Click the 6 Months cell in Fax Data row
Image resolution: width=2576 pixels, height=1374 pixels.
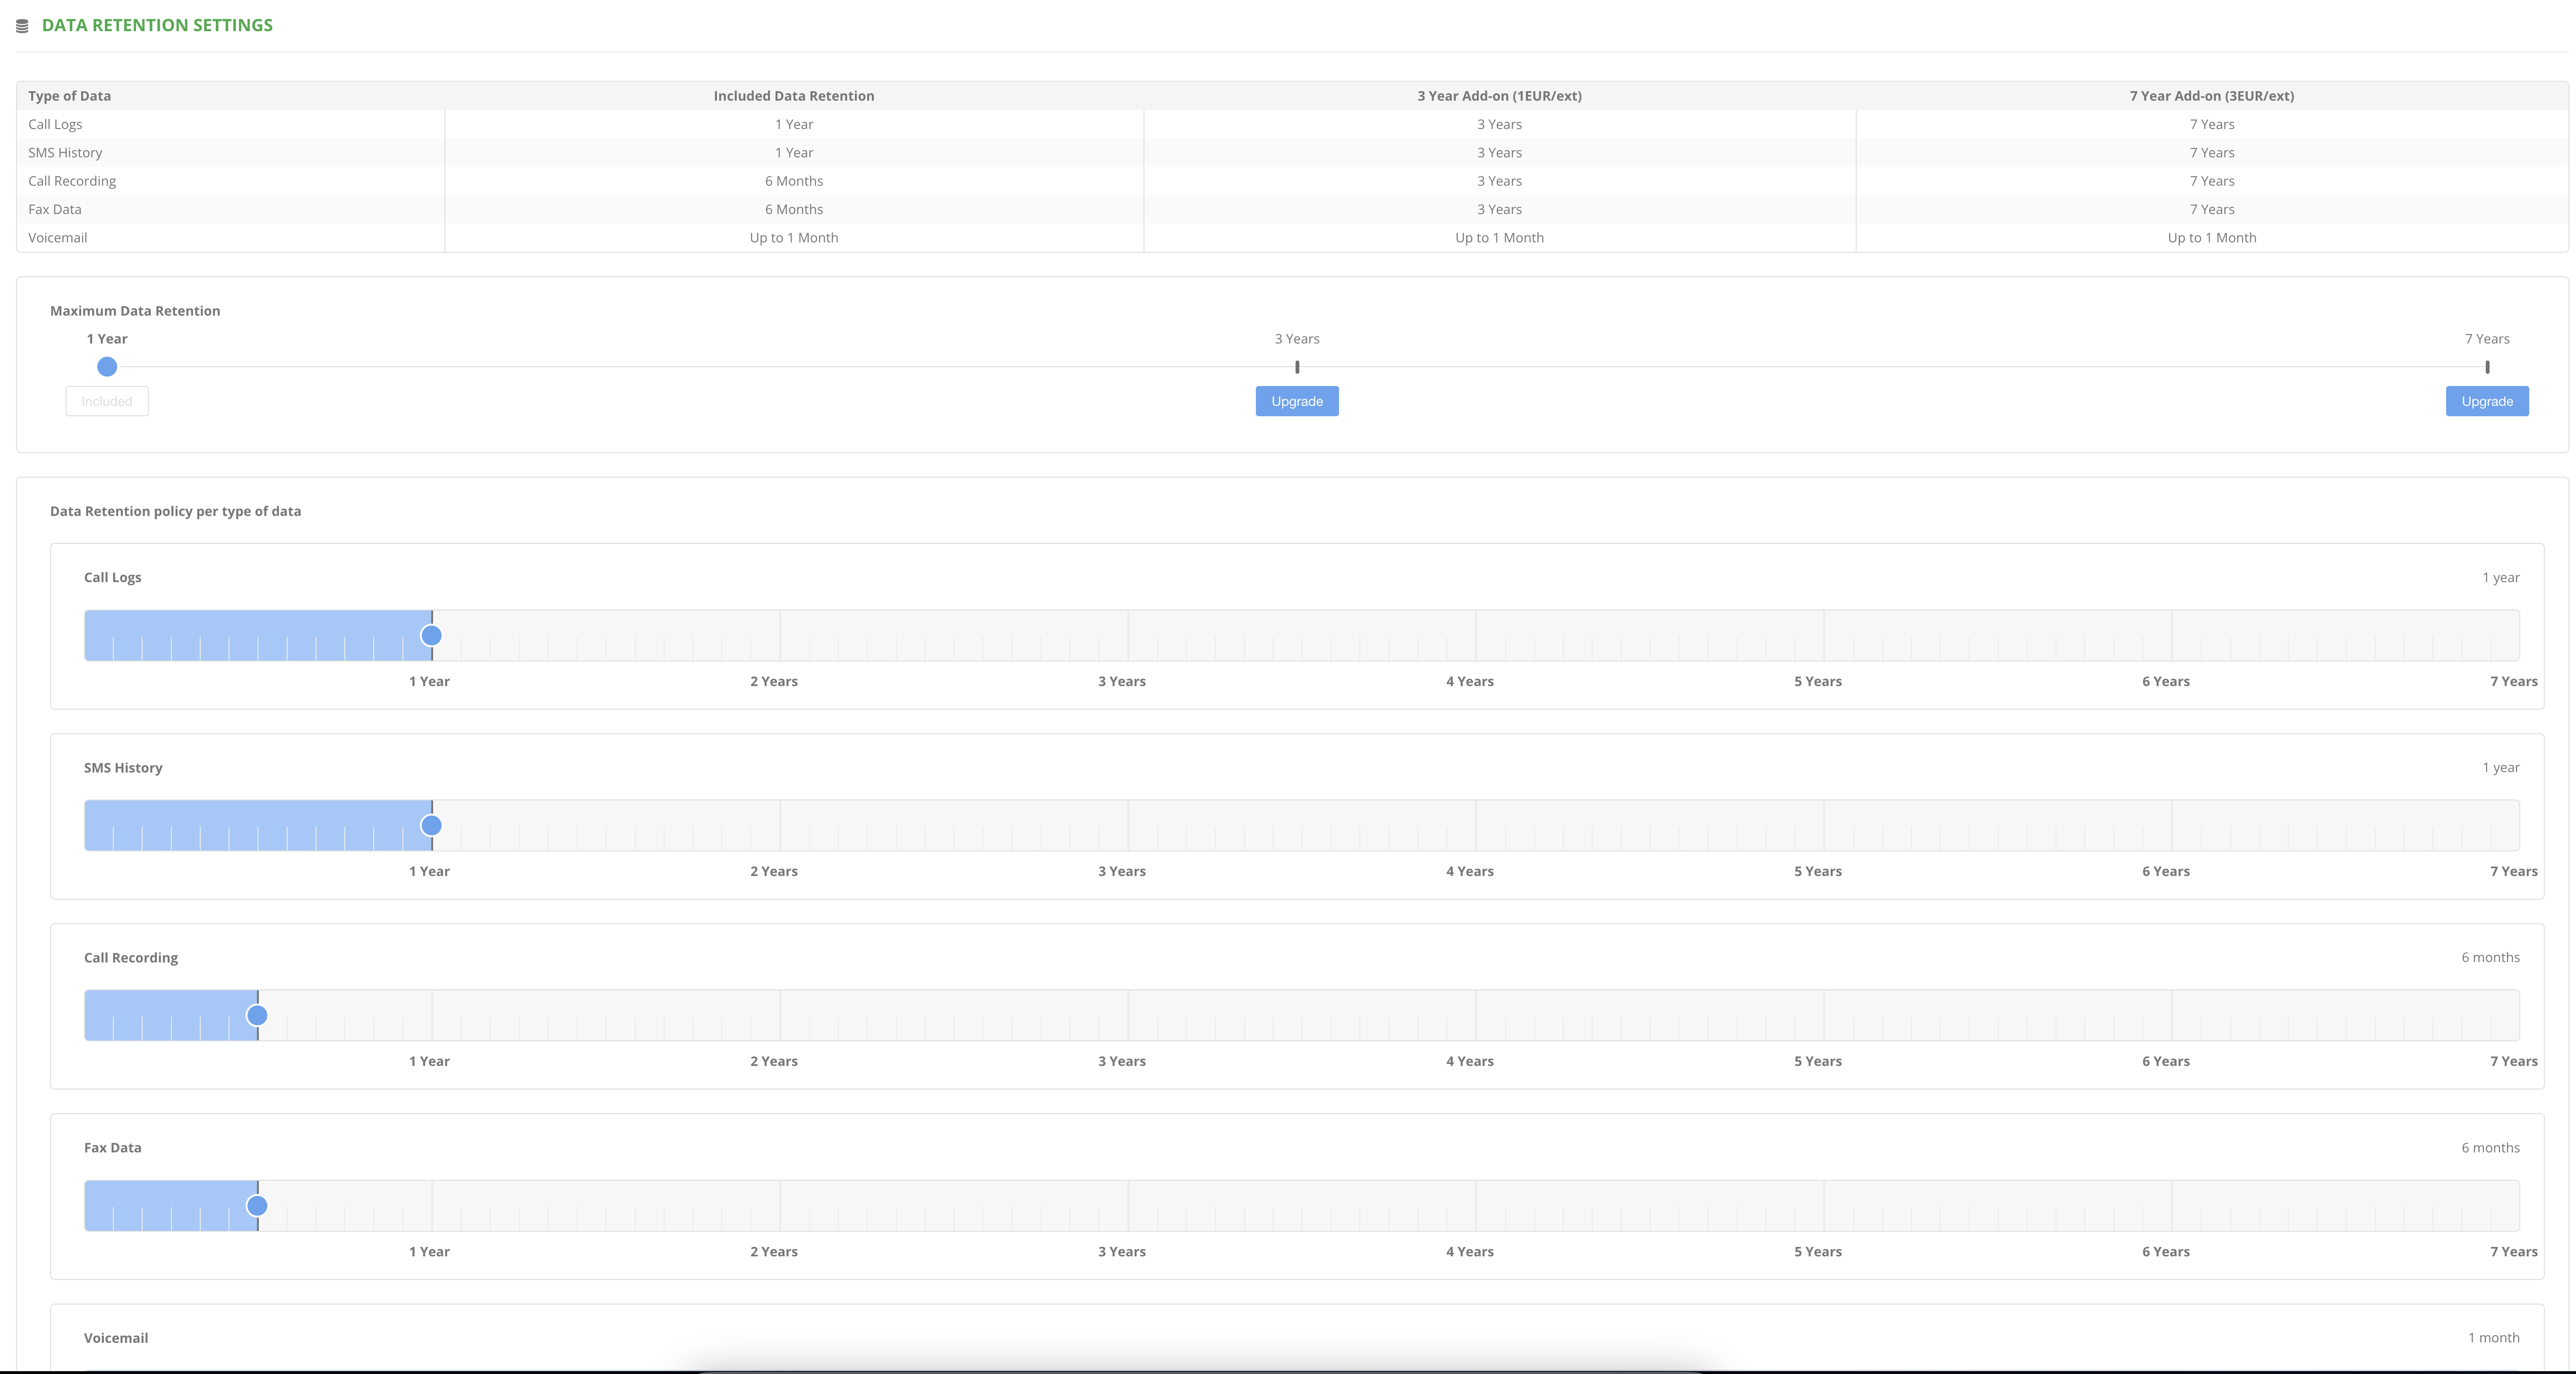[x=794, y=209]
